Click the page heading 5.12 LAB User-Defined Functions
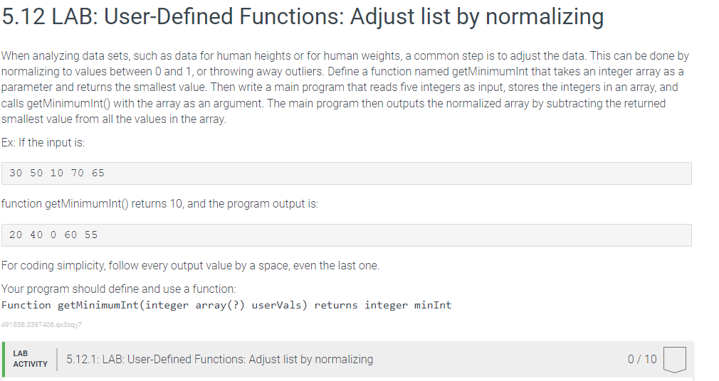This screenshot has width=719, height=381. point(303,17)
